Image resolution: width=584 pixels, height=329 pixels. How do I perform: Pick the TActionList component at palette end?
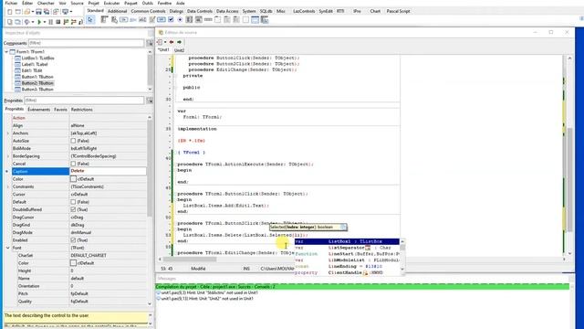[x=265, y=19]
